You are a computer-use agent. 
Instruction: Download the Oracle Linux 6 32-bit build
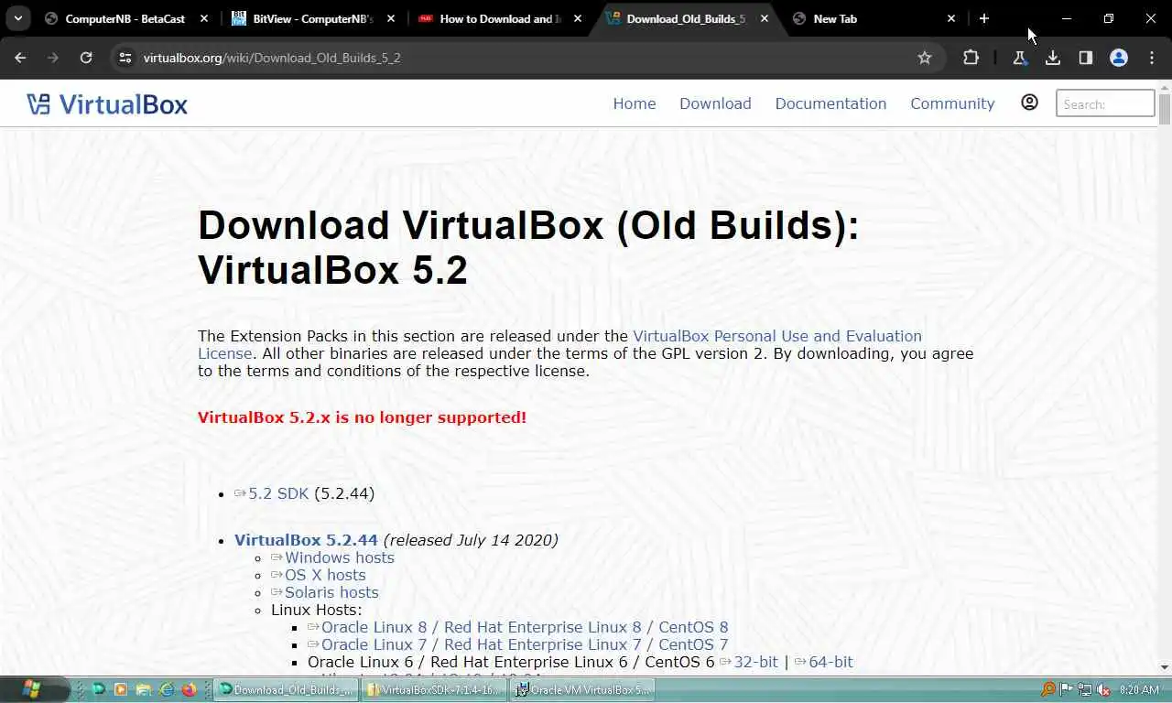tap(756, 662)
